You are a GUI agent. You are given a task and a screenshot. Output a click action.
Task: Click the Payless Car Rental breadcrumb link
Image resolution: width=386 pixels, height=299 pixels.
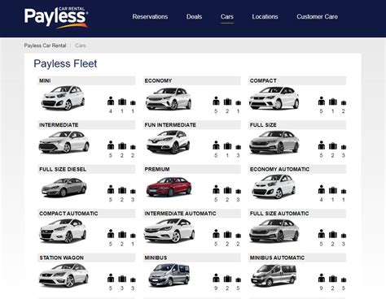pos(45,45)
